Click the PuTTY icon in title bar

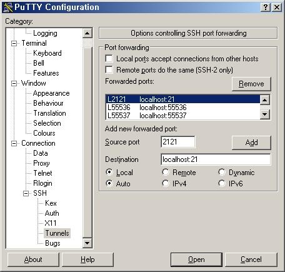[x=8, y=8]
